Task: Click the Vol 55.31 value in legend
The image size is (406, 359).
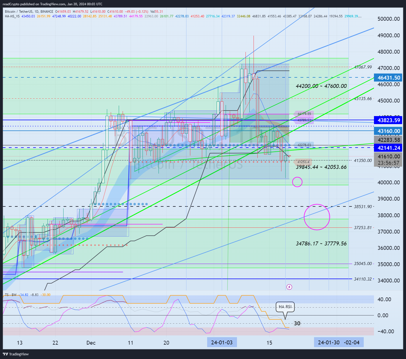Action: pyautogui.click(x=157, y=12)
